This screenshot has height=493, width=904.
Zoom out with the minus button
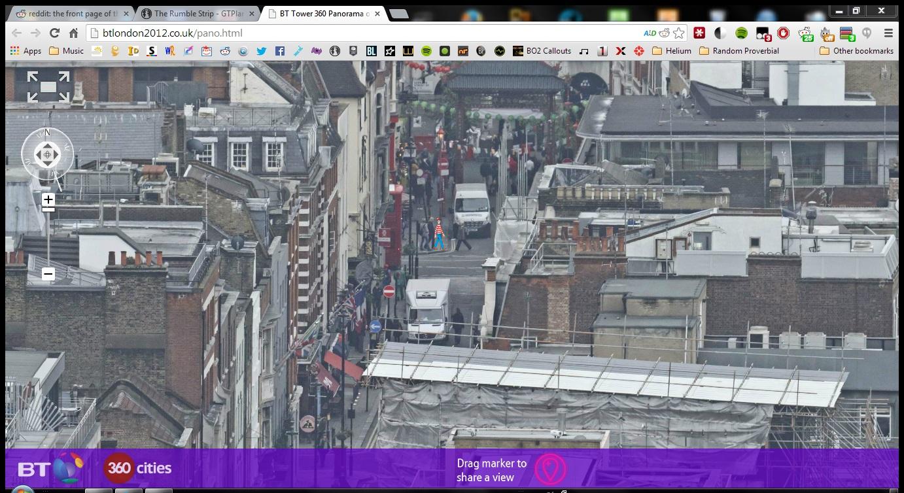48,275
